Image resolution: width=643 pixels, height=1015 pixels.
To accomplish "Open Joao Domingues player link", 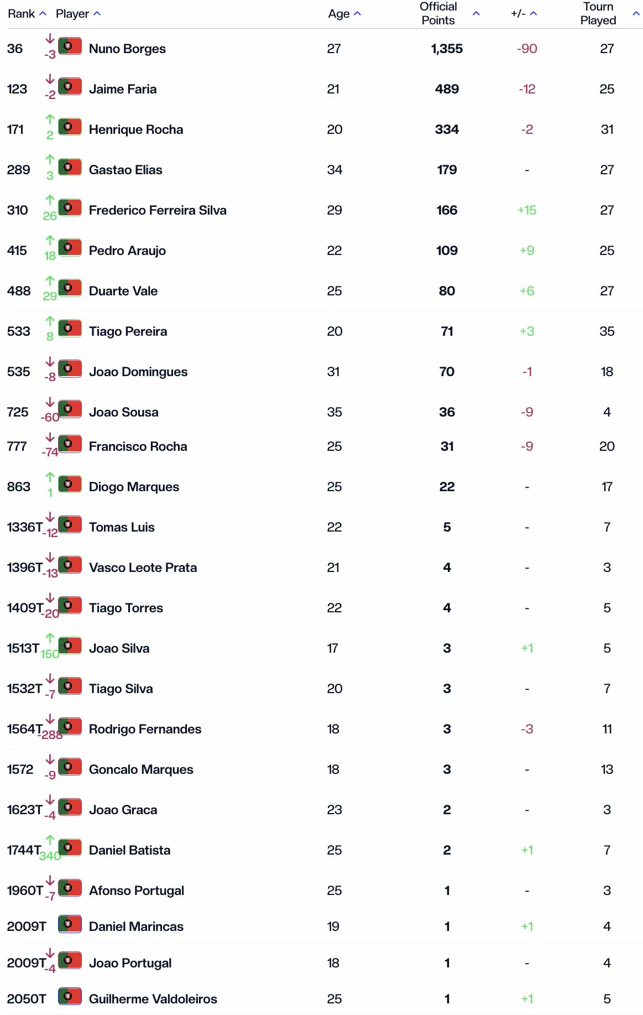I will [138, 372].
